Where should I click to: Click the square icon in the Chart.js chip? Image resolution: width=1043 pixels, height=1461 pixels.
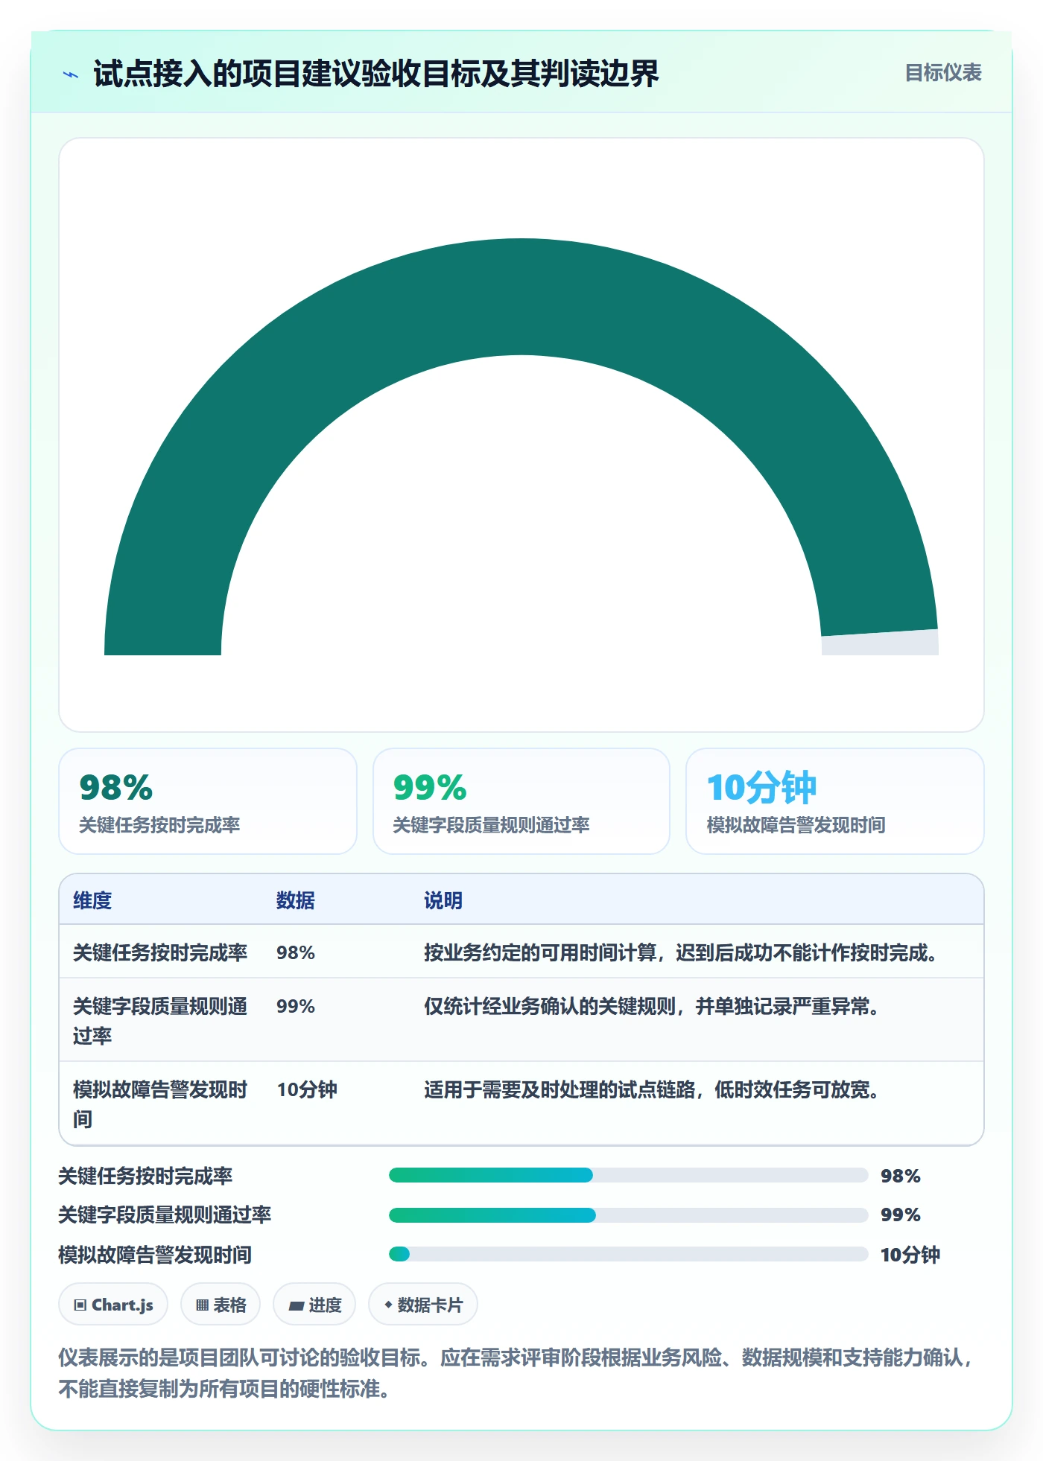(80, 1305)
